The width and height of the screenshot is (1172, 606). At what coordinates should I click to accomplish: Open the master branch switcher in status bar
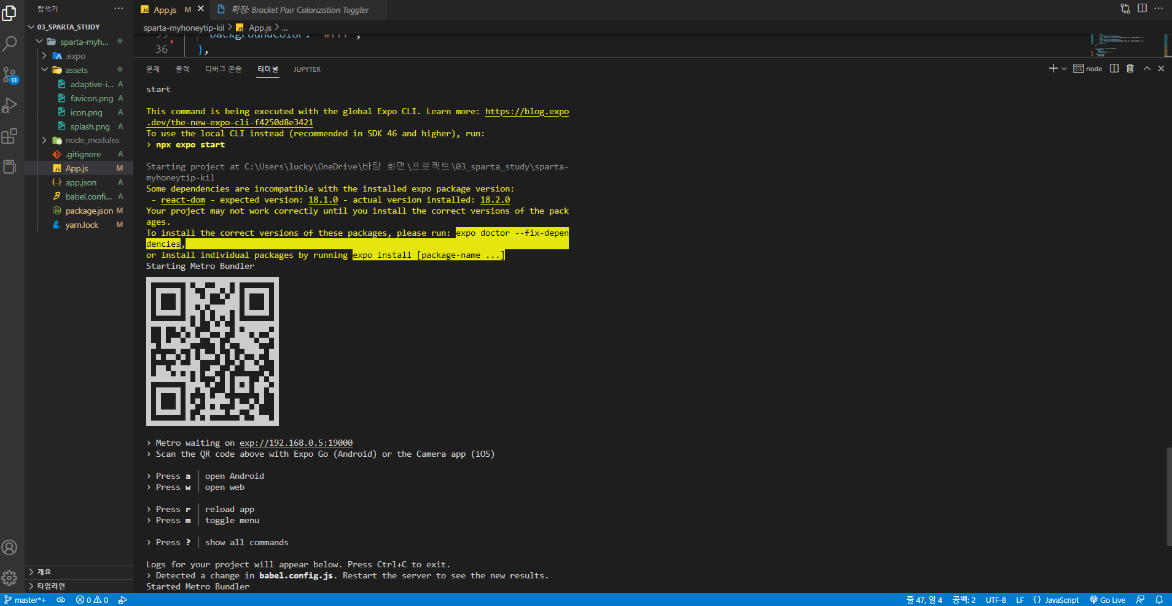click(25, 600)
